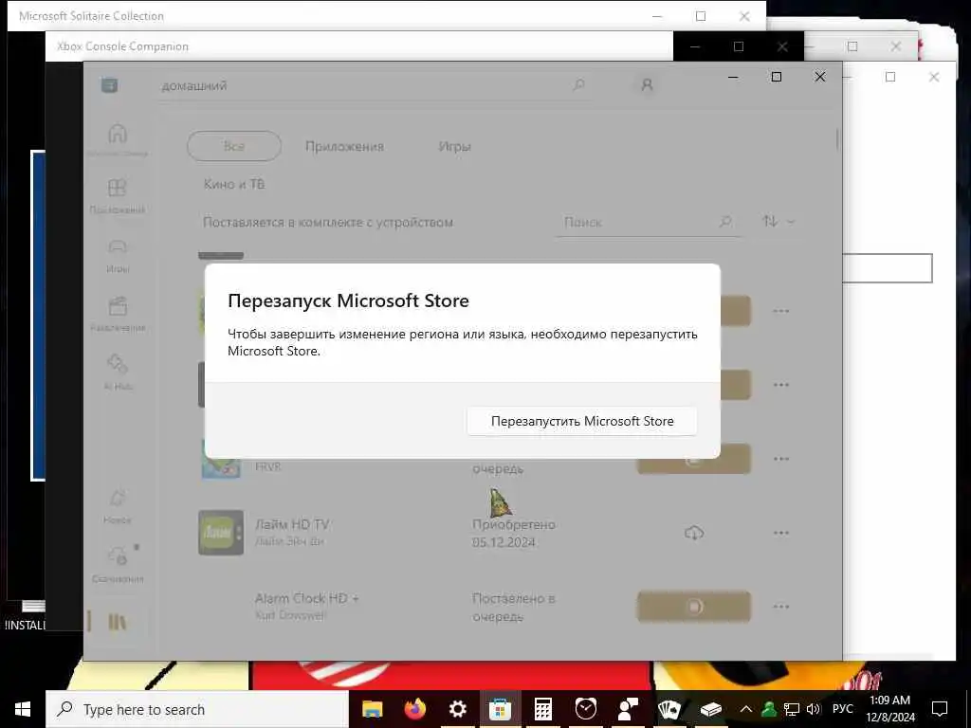Click the Поставляется в комплекте с устройством filter

[328, 222]
